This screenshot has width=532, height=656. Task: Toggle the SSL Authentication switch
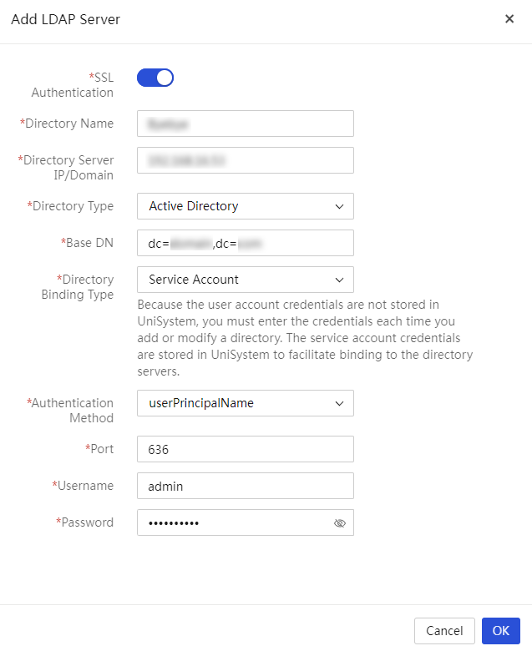(155, 78)
